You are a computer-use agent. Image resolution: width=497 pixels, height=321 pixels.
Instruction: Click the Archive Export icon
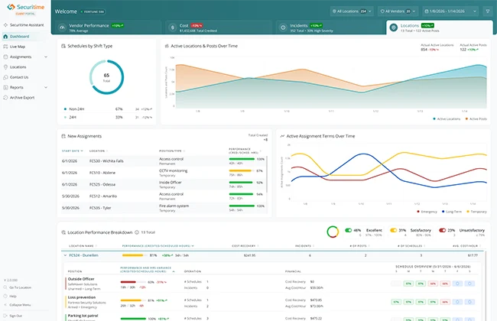point(5,98)
